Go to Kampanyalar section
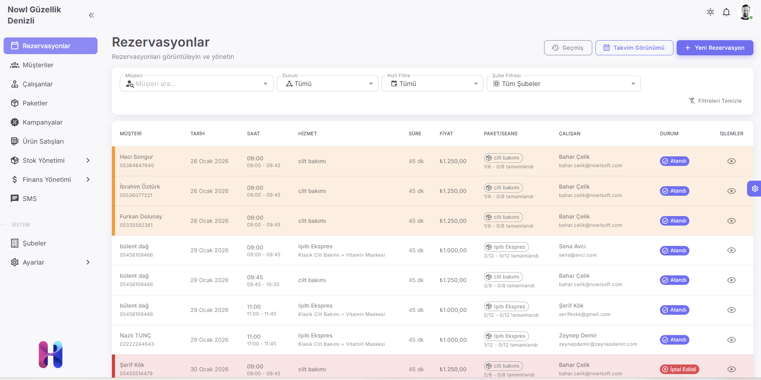This screenshot has height=380, width=761. [x=42, y=122]
